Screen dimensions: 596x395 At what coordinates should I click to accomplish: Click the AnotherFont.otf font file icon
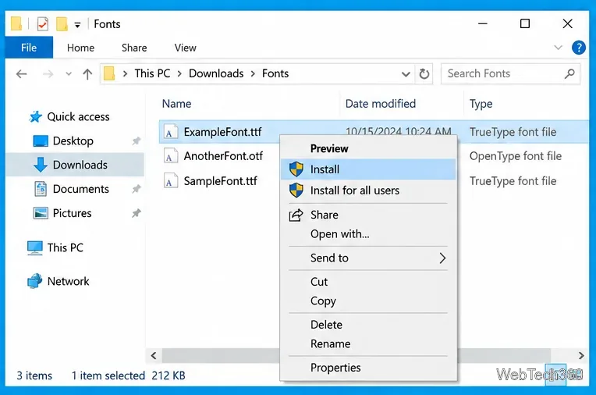point(171,156)
